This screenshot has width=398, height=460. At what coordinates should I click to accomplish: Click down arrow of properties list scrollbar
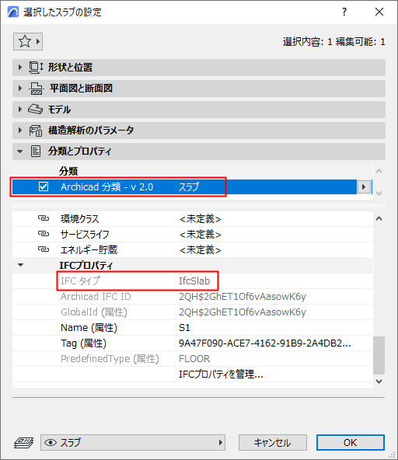pos(379,382)
